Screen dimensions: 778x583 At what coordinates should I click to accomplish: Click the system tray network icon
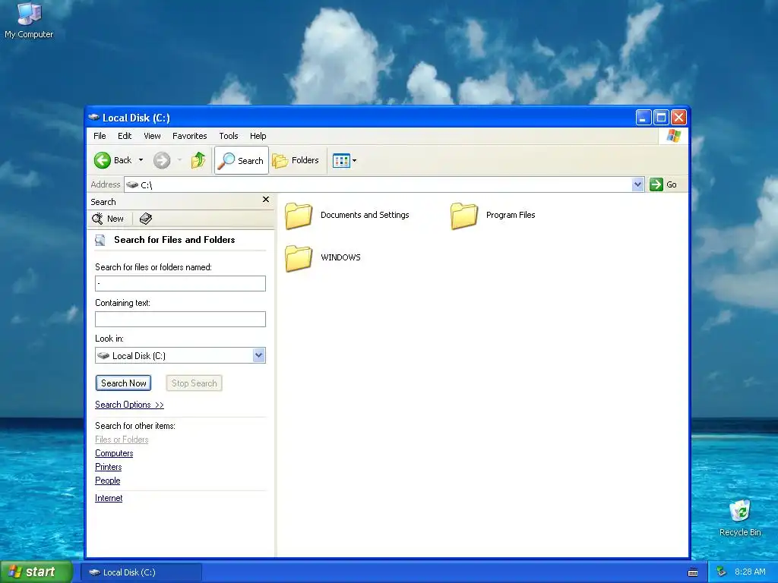[x=722, y=572]
